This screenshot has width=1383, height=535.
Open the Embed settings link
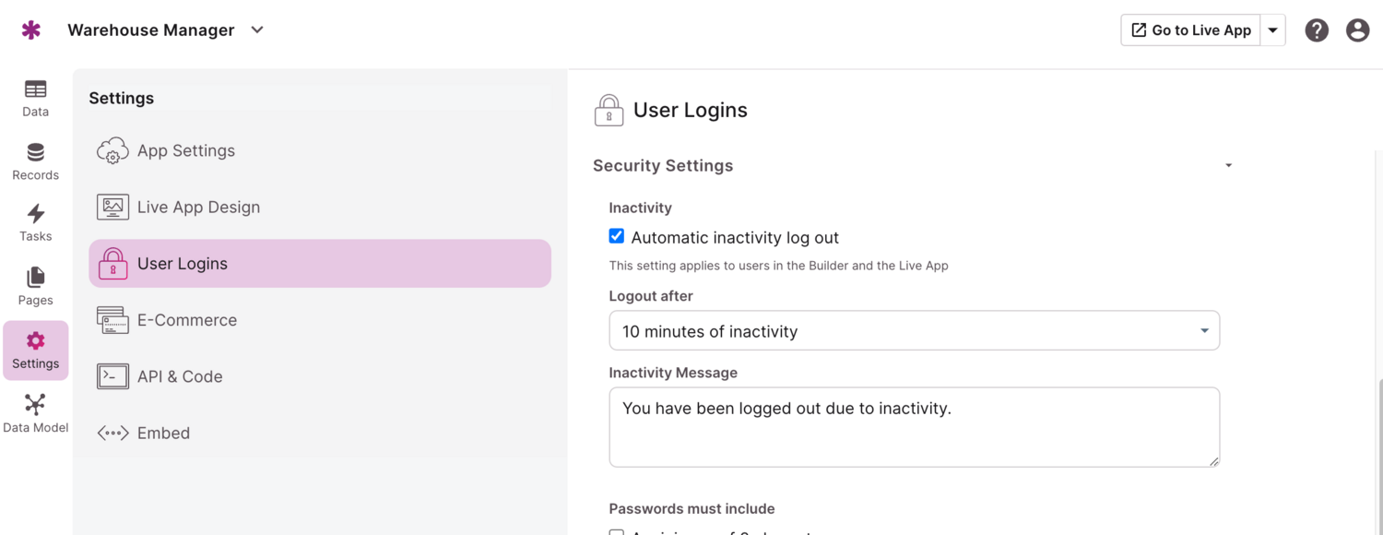pyautogui.click(x=163, y=432)
